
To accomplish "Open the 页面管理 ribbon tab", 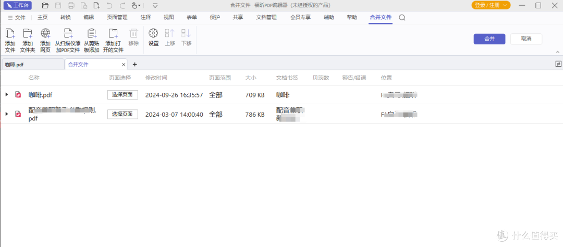I will tap(117, 17).
